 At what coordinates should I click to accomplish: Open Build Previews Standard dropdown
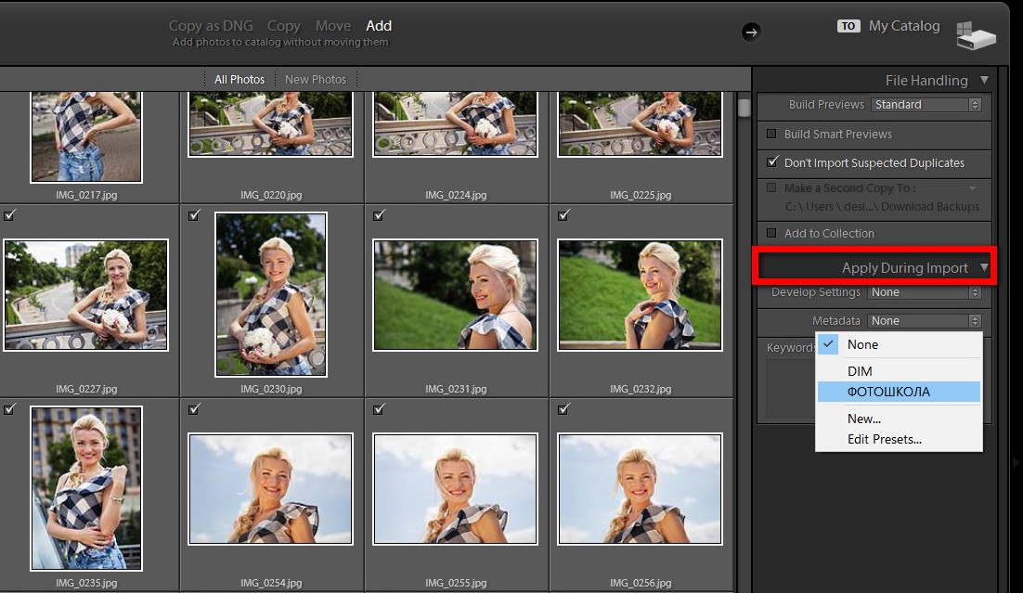(926, 104)
